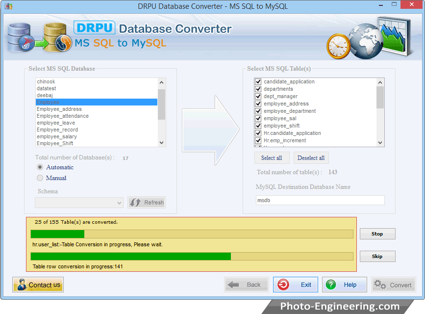This screenshot has height=314, width=425.
Task: Click the Contact us person icon
Action: click(22, 285)
